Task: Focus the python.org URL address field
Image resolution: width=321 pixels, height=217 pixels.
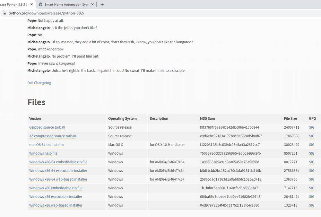Action: coord(128,13)
